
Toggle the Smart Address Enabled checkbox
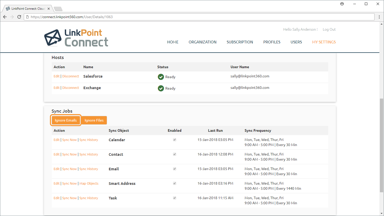(x=175, y=183)
